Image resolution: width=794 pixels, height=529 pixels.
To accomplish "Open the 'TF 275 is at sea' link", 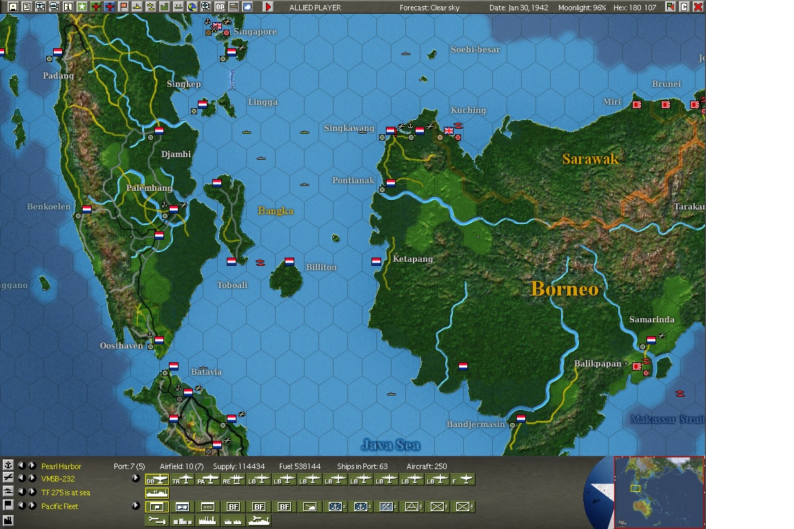I will coord(66,492).
